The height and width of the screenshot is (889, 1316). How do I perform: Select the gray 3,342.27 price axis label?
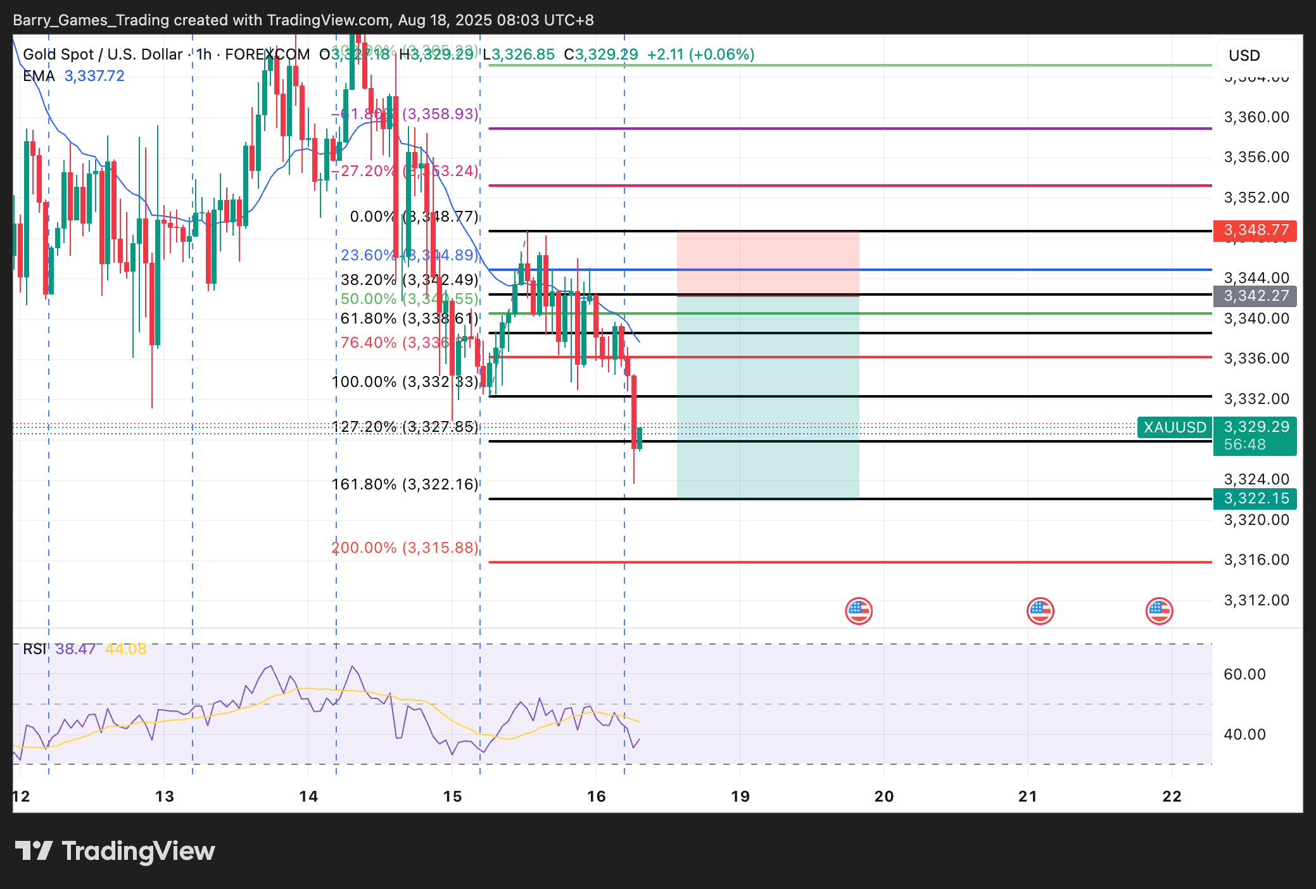pos(1255,296)
